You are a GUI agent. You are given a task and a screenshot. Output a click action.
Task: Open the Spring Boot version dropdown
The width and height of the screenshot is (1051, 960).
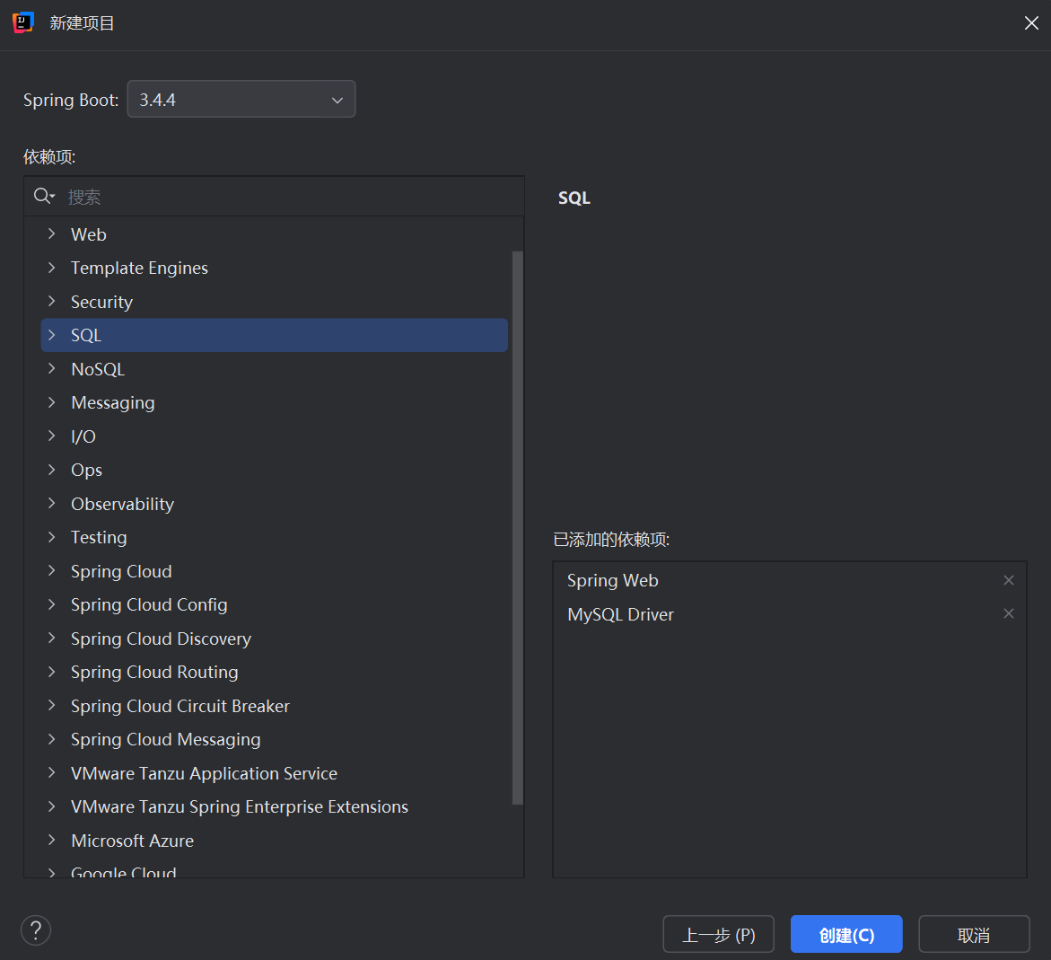point(241,100)
